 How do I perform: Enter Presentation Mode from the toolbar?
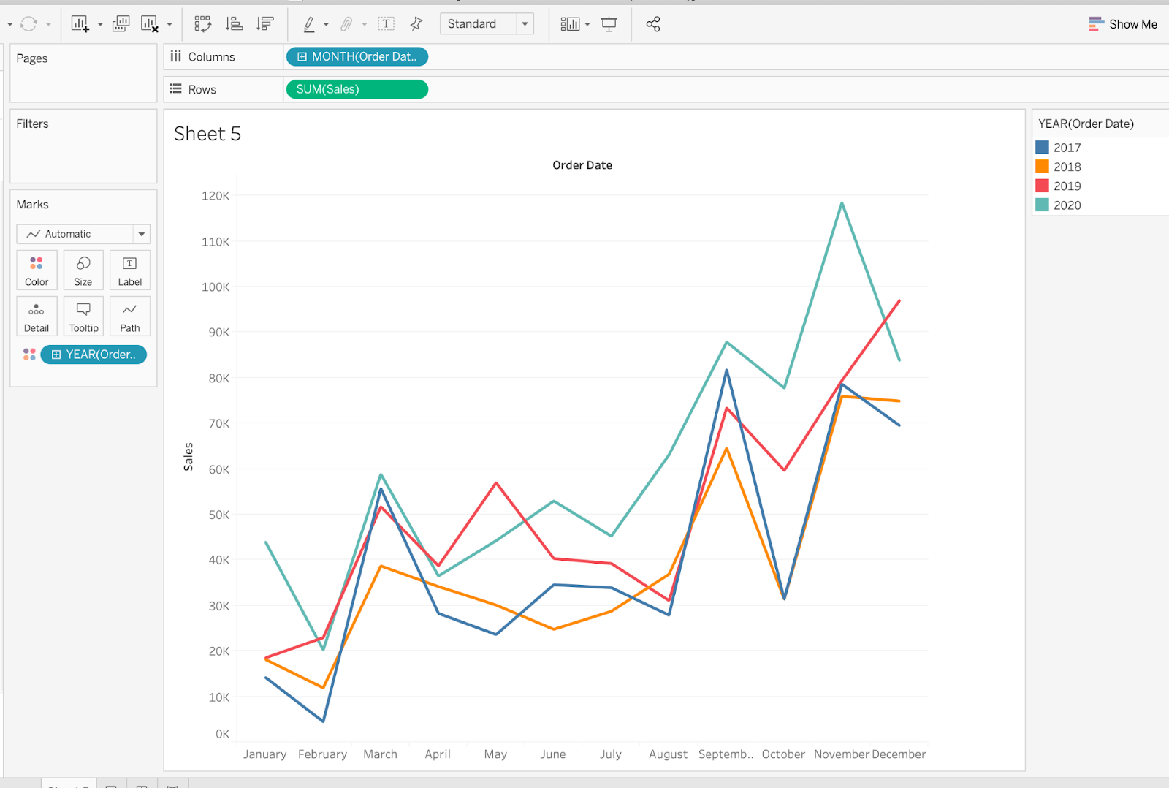[x=609, y=24]
